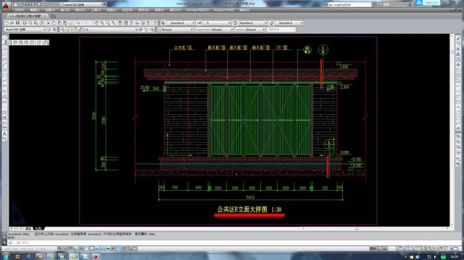Toggle layer 0 lightbulb on/off
This screenshot has width=464, height=260.
tap(67, 30)
